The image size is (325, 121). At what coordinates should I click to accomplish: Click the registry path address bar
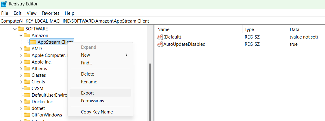pyautogui.click(x=162, y=21)
